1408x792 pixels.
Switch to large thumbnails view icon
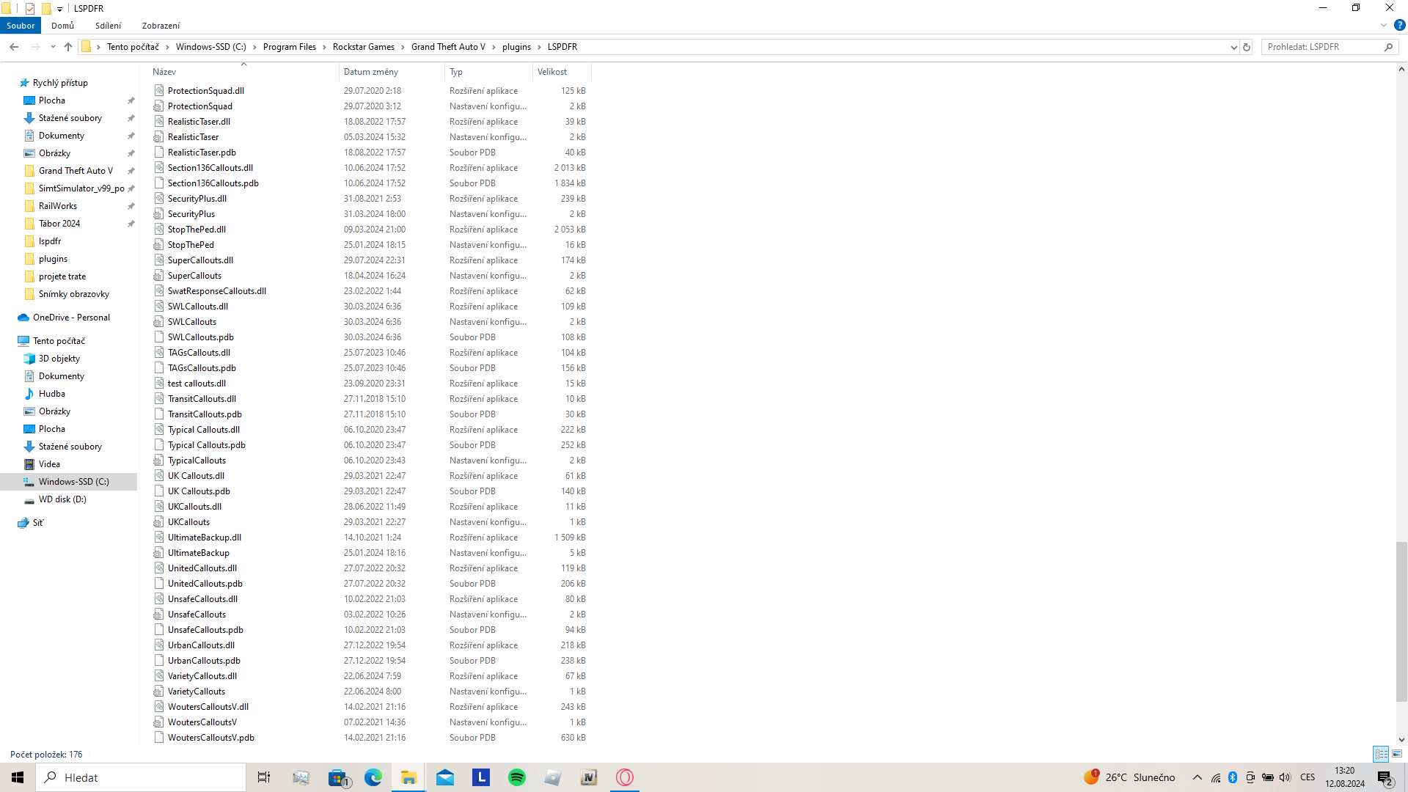pos(1397,754)
